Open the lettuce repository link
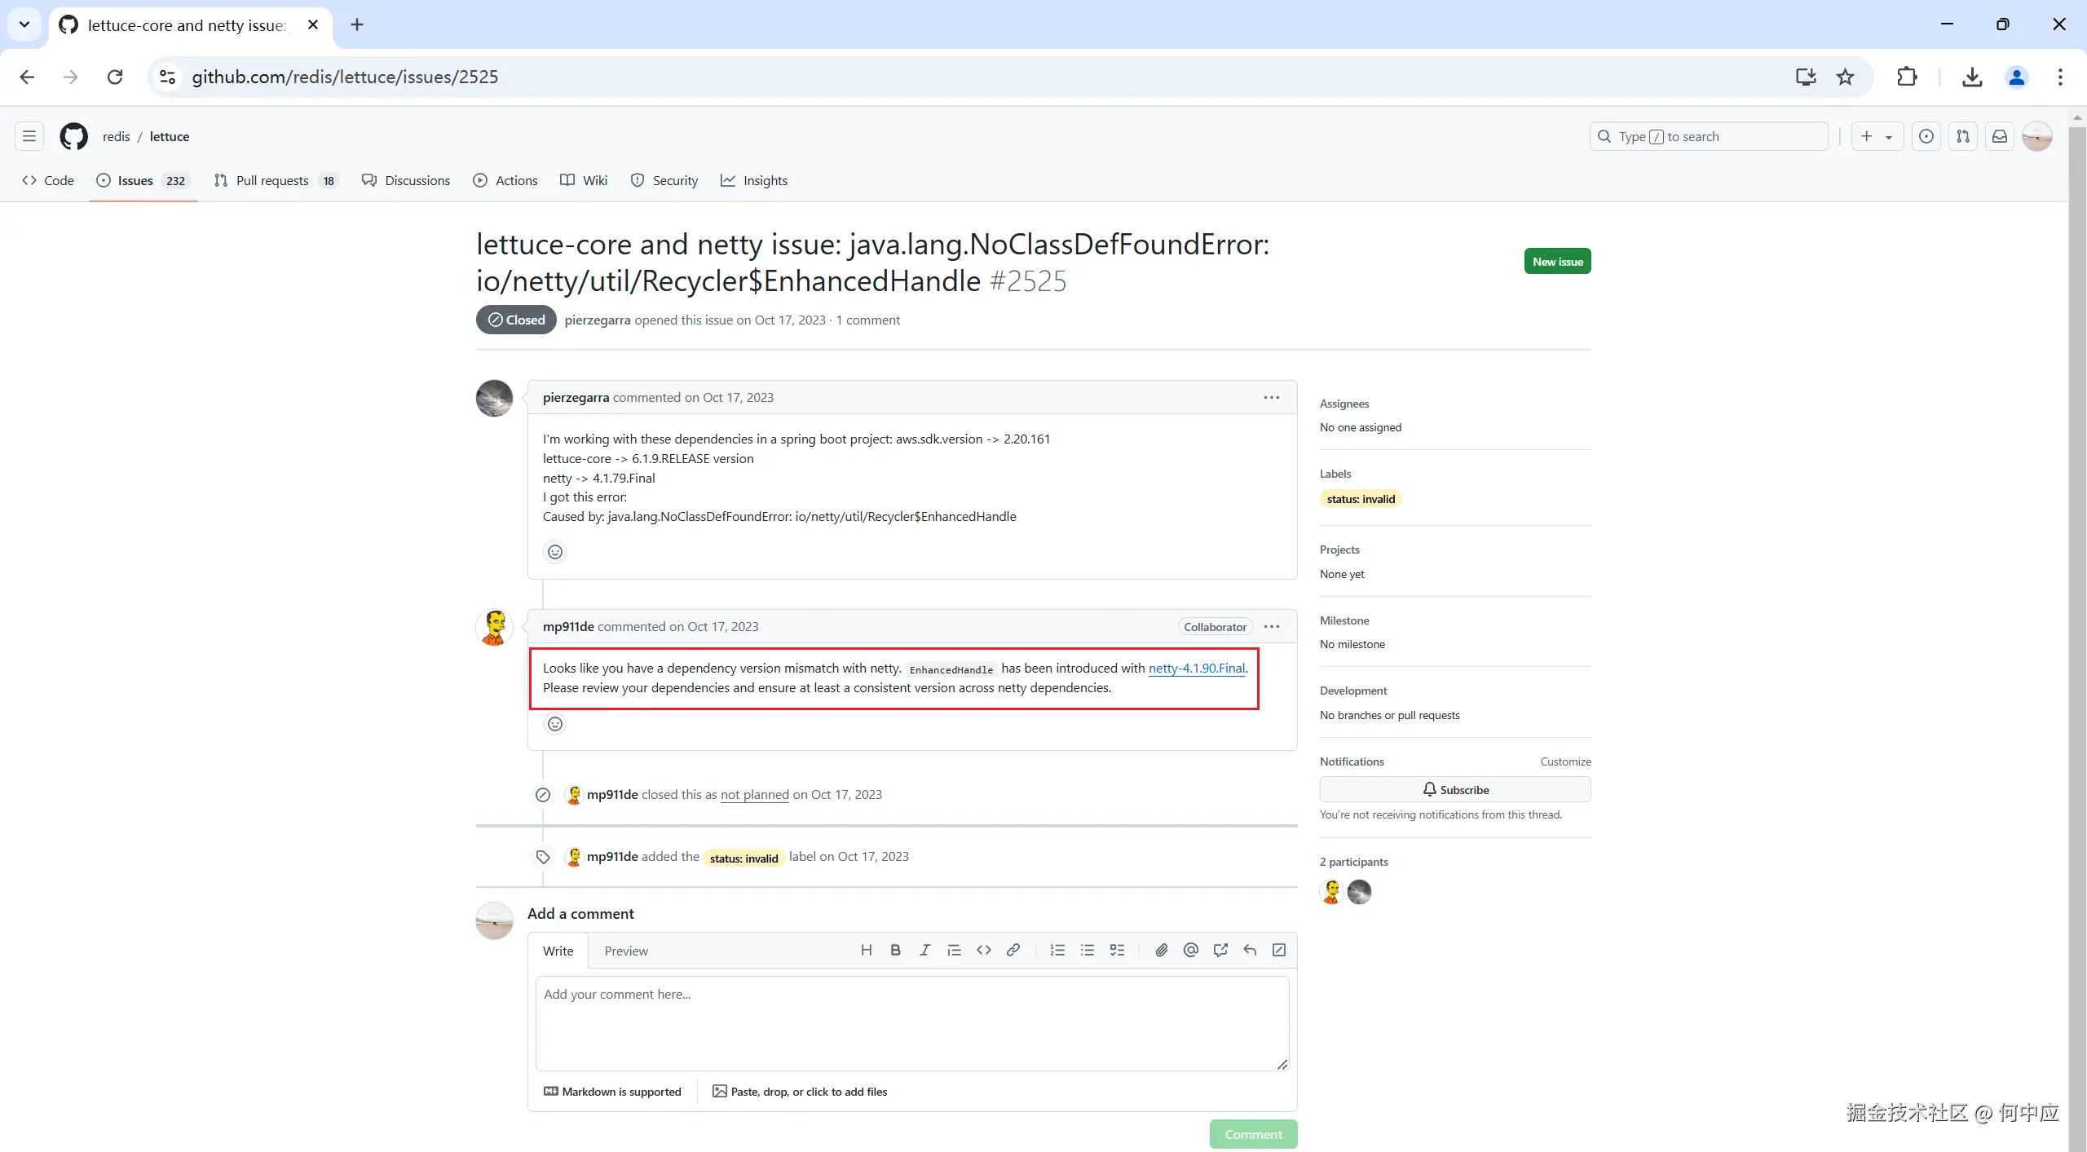 [170, 136]
